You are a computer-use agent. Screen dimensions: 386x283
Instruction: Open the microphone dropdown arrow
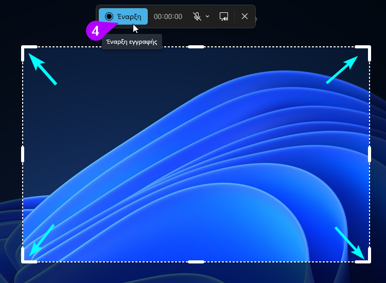pos(207,16)
